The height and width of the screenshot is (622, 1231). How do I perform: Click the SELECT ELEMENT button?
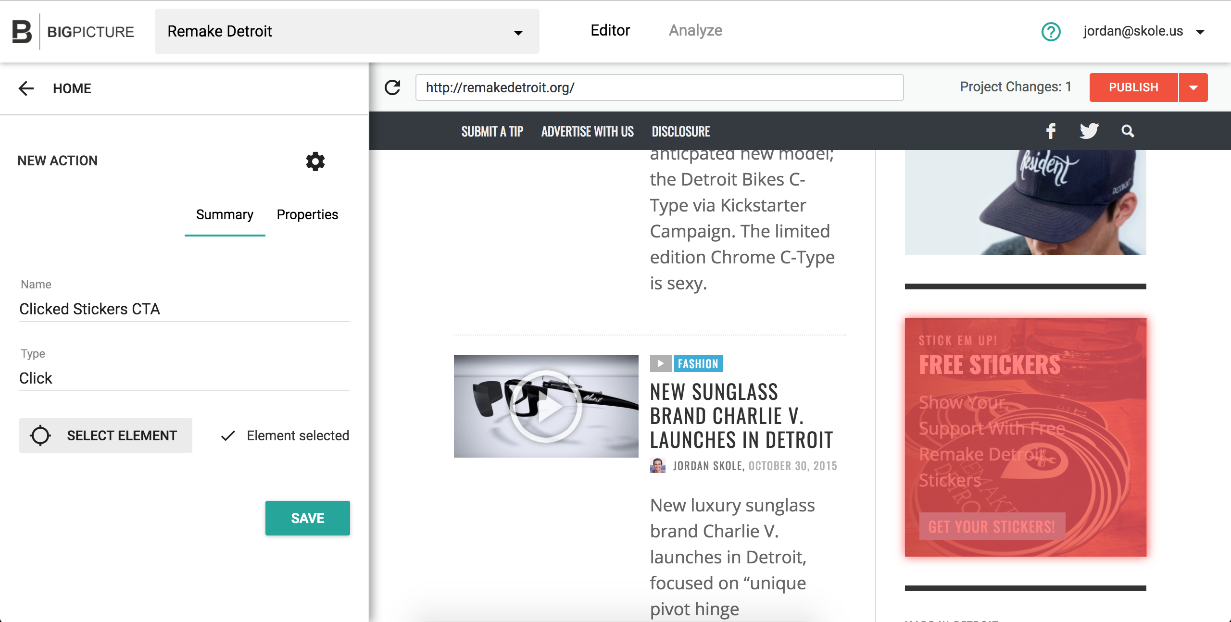point(106,435)
